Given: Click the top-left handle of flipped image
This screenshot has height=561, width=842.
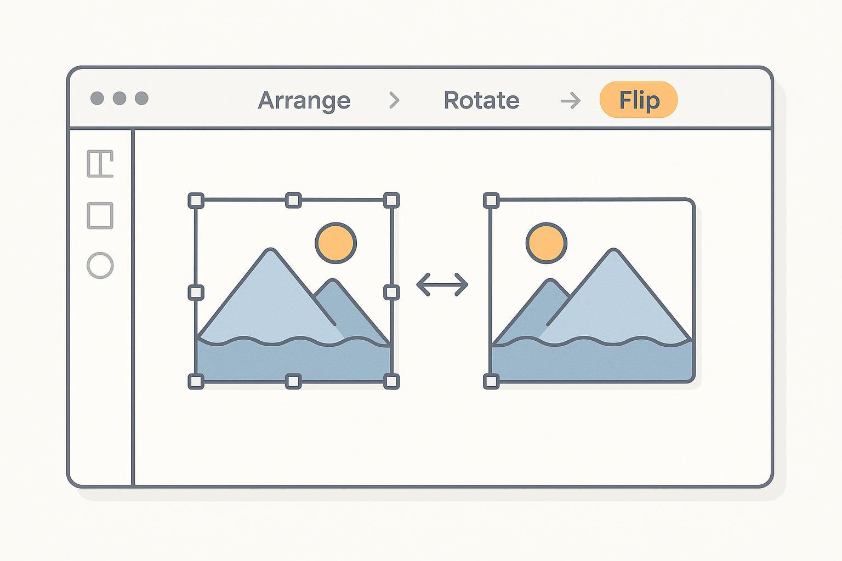Looking at the screenshot, I should [491, 201].
